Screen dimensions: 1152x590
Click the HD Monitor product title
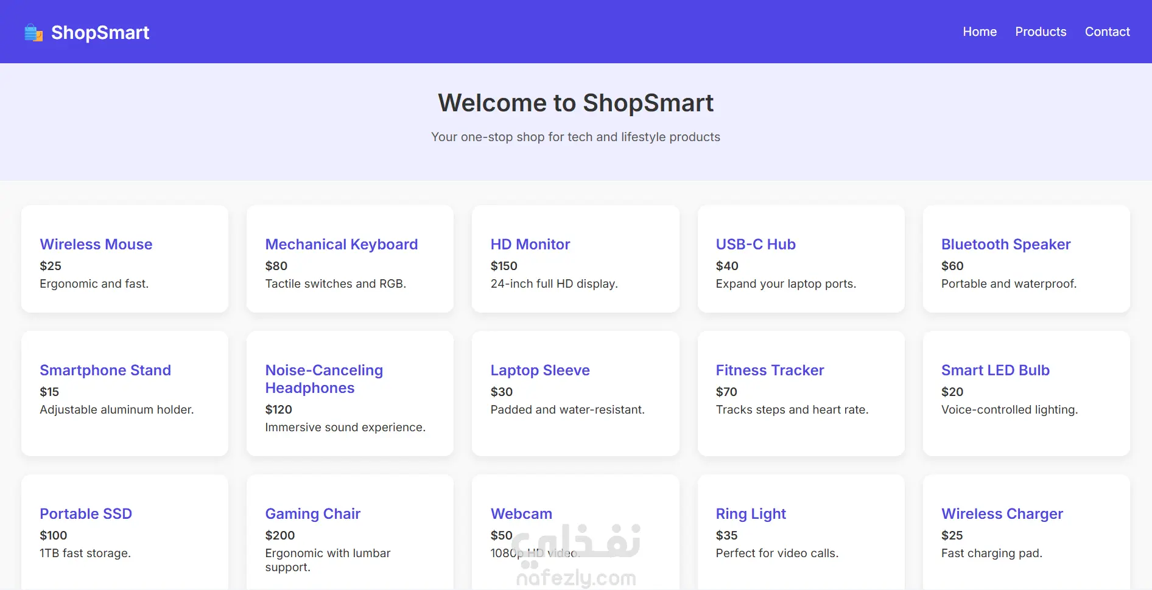(530, 245)
